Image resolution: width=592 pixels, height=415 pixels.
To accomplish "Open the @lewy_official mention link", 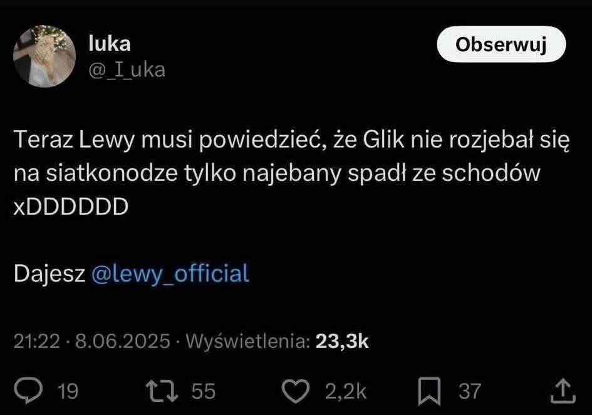I will [170, 274].
